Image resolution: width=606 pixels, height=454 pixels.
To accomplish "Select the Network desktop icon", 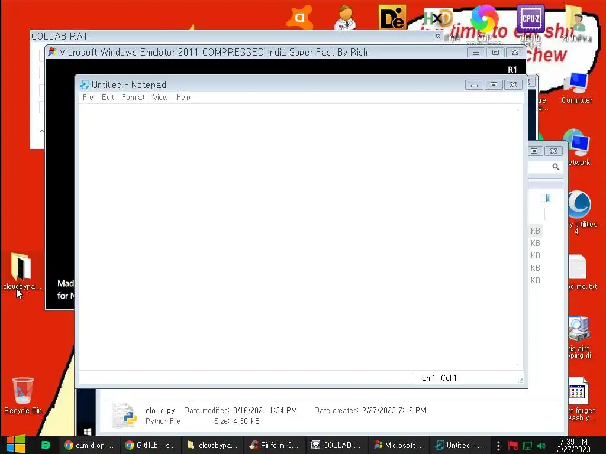I will point(578,147).
